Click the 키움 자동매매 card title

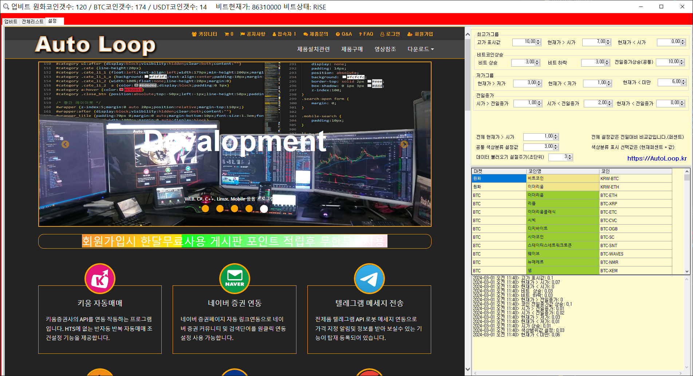pos(100,303)
